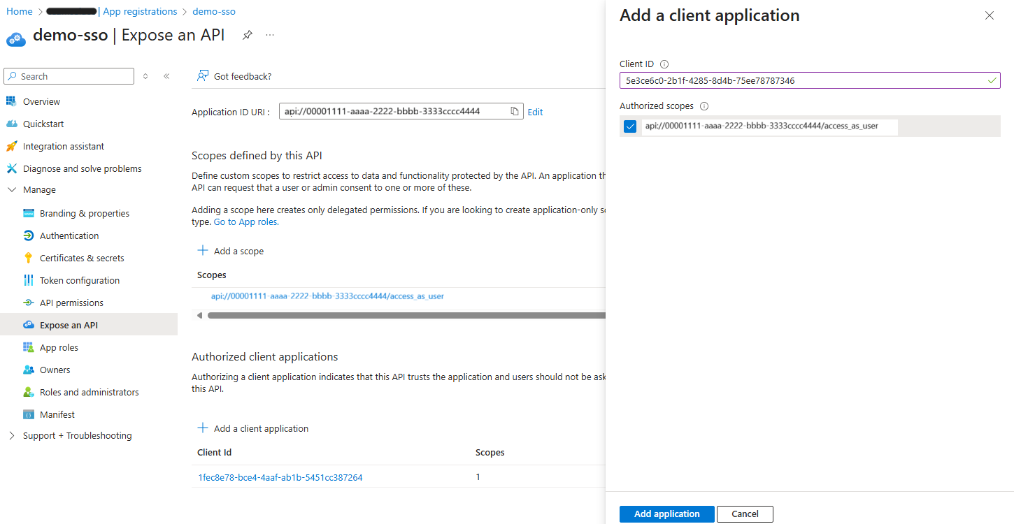Open Certificates & secrets settings
This screenshot has height=524, width=1014.
pos(81,258)
